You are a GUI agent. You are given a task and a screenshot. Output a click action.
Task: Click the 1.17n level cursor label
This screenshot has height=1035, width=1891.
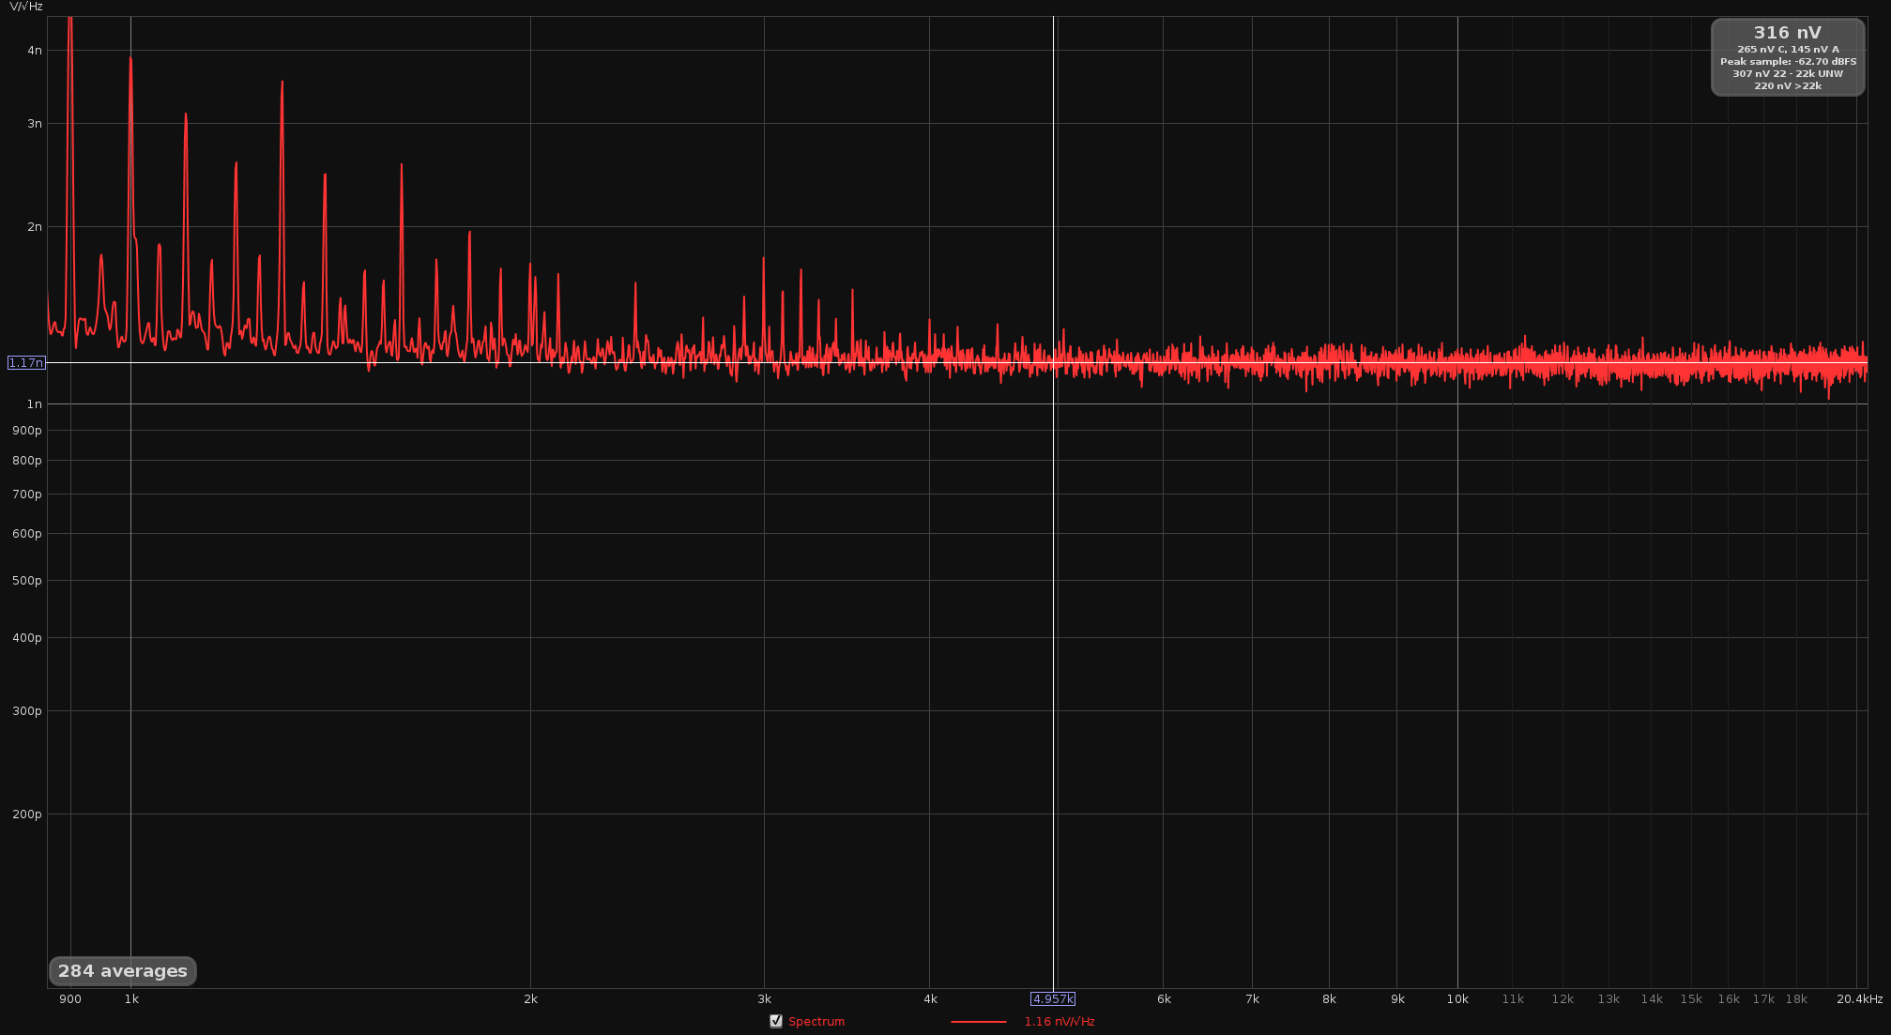(x=26, y=362)
